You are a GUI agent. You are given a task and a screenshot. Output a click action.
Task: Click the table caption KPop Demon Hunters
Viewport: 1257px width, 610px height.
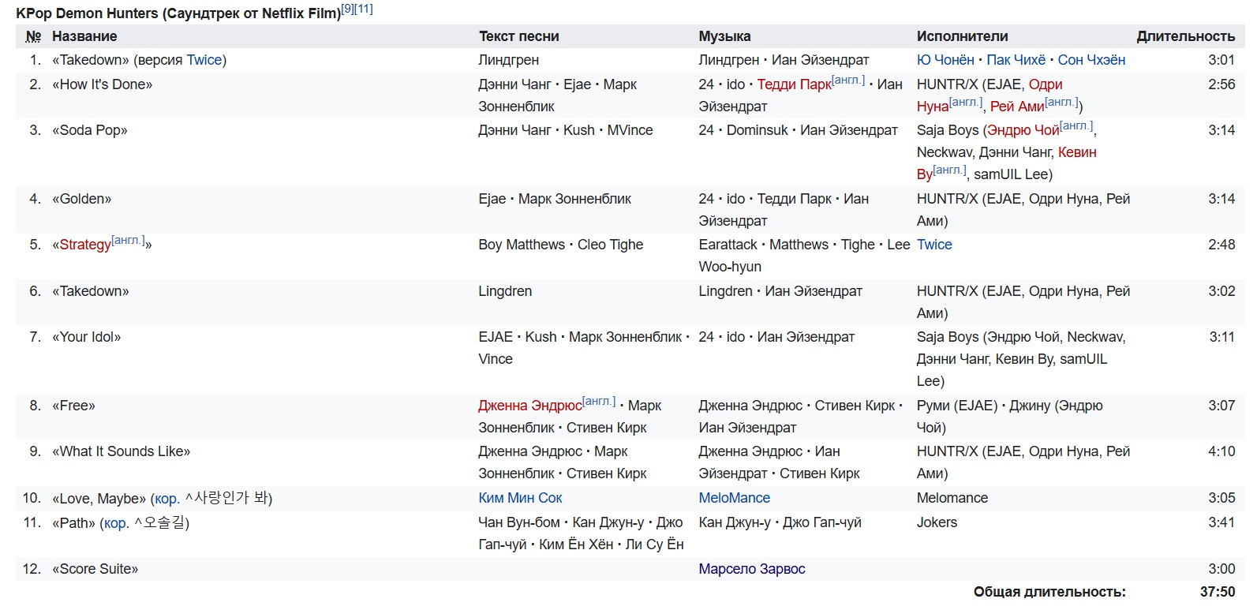coord(178,13)
